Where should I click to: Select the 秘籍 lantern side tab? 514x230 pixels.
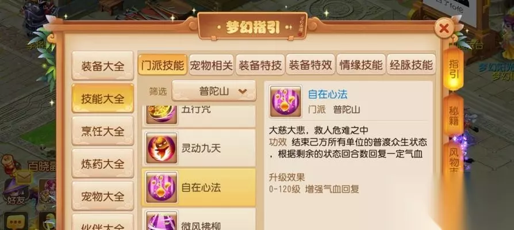(454, 116)
